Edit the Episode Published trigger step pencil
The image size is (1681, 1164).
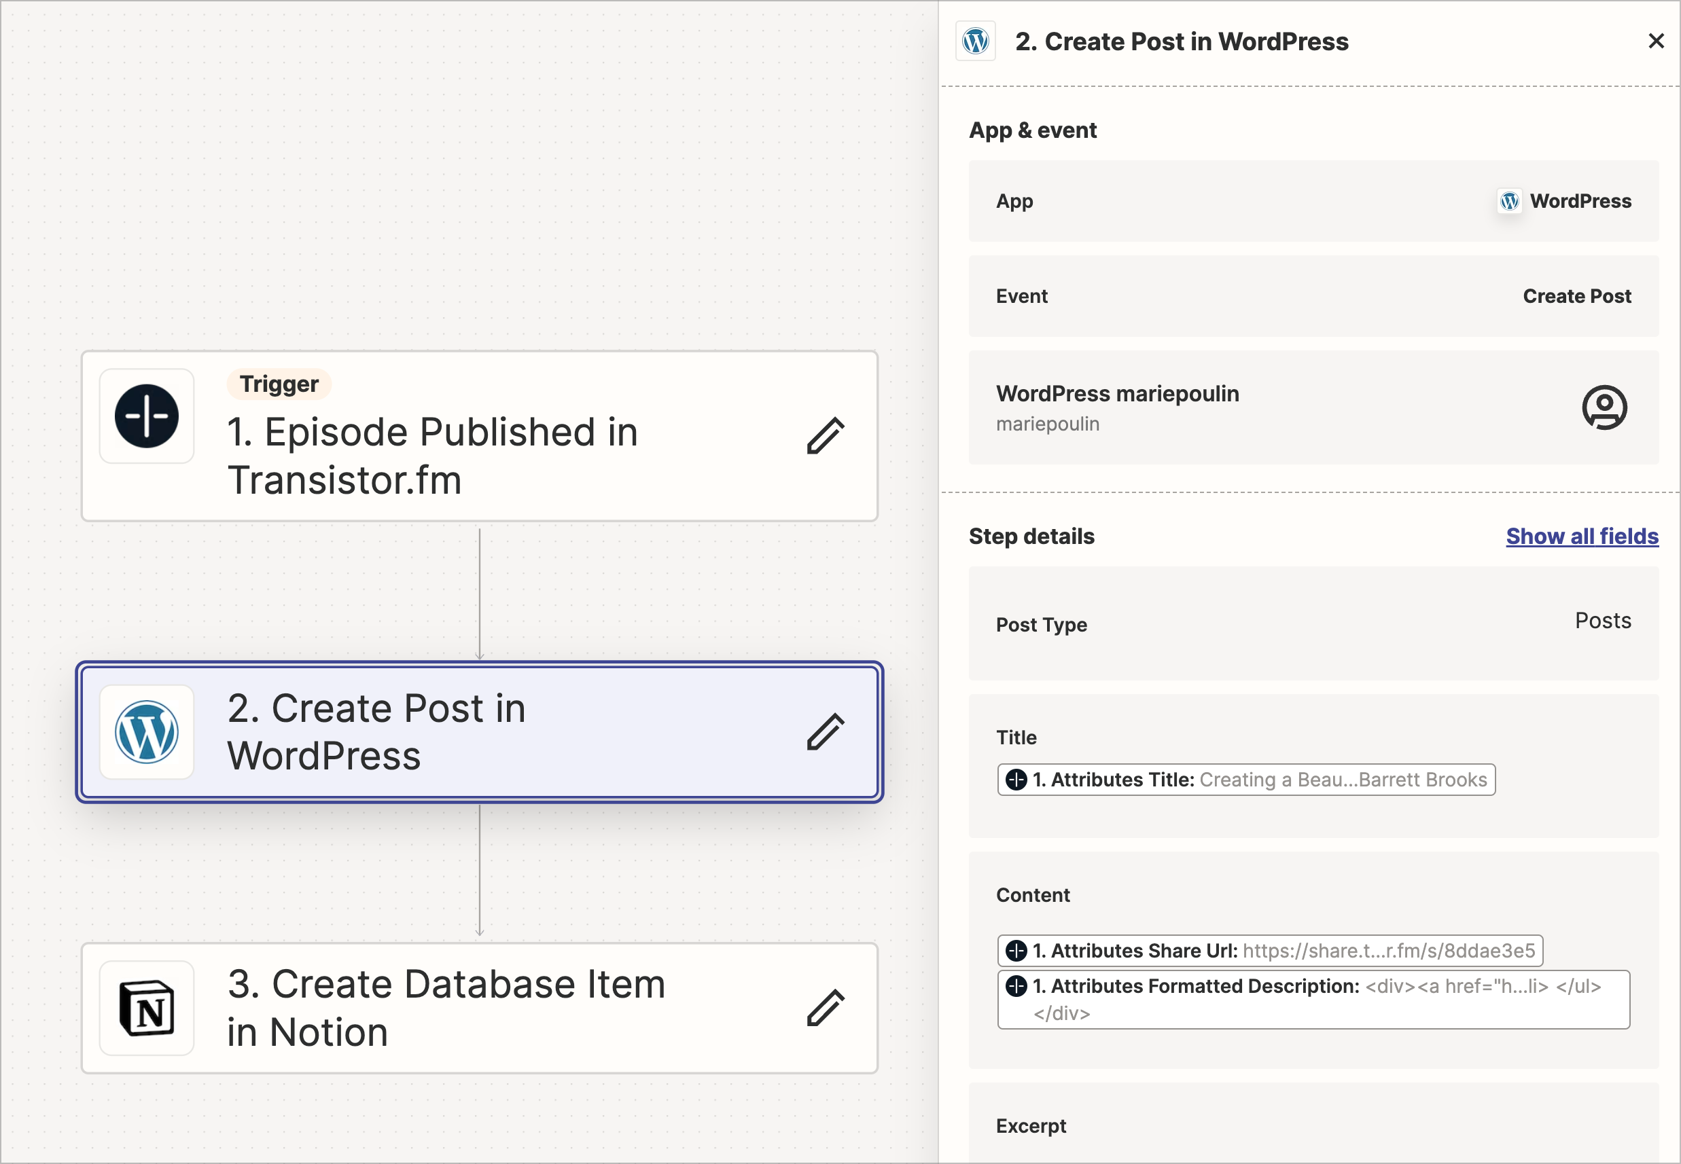pos(825,435)
